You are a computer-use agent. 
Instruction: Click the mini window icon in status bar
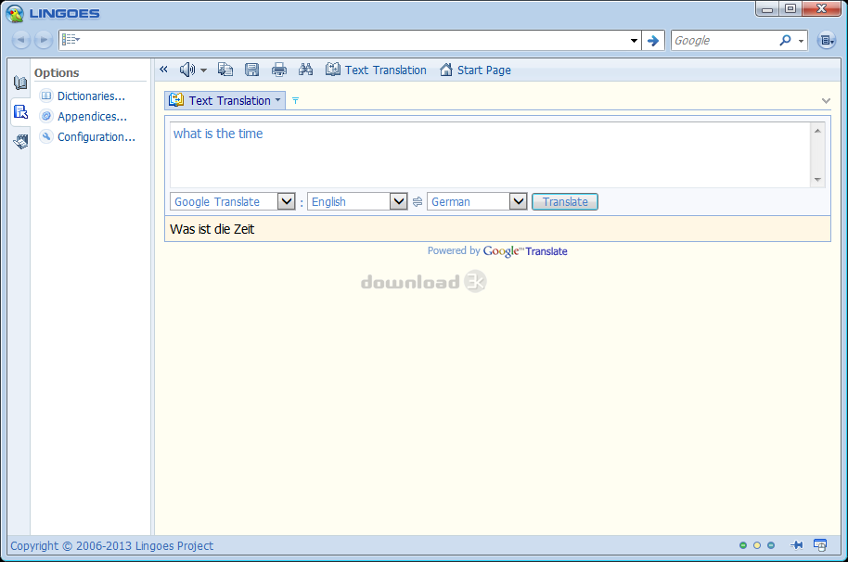point(820,545)
